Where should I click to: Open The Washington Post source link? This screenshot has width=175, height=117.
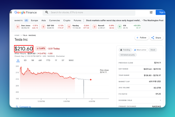pos(153,20)
